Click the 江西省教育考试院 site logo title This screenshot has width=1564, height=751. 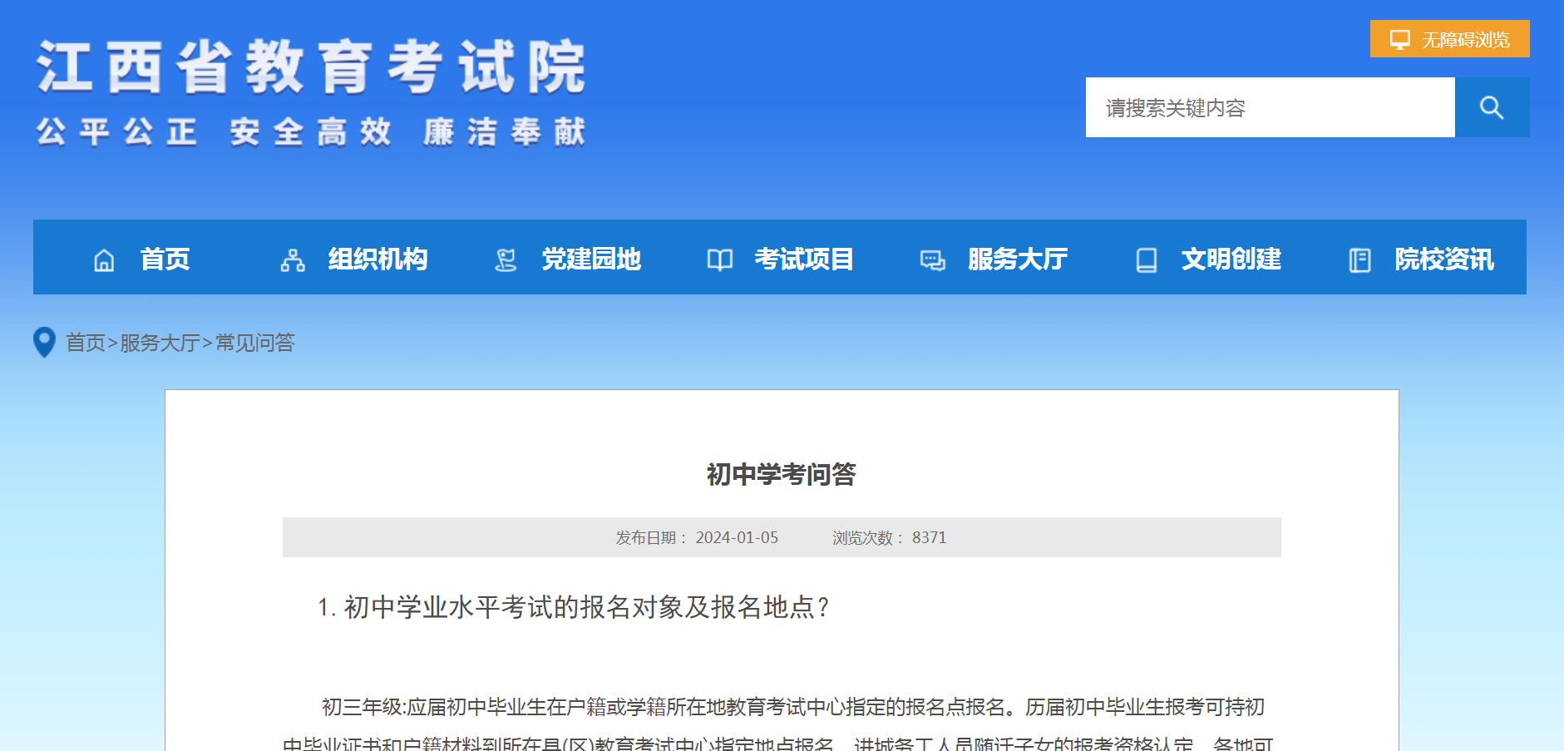[x=311, y=67]
